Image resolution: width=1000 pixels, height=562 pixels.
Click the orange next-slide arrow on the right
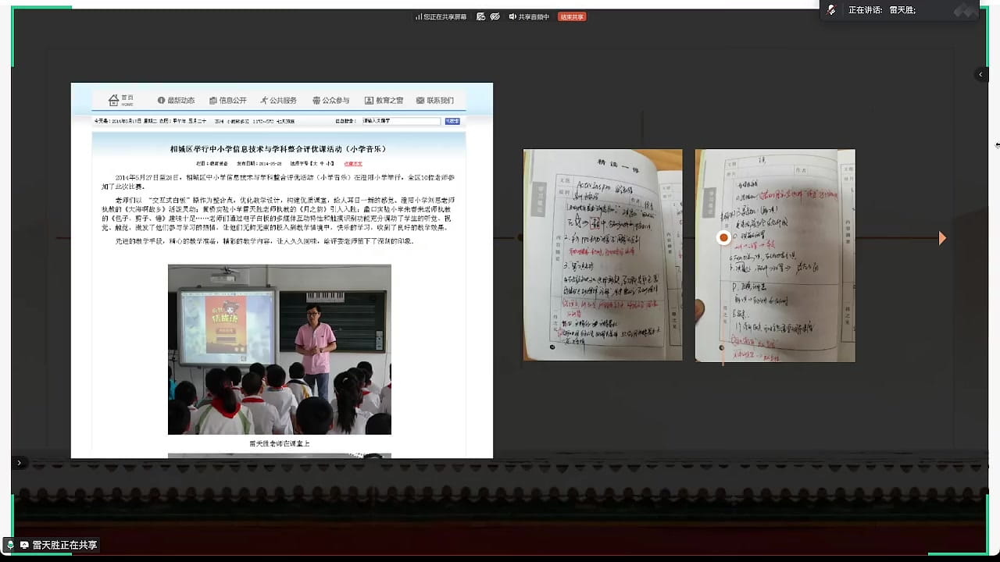(x=942, y=238)
